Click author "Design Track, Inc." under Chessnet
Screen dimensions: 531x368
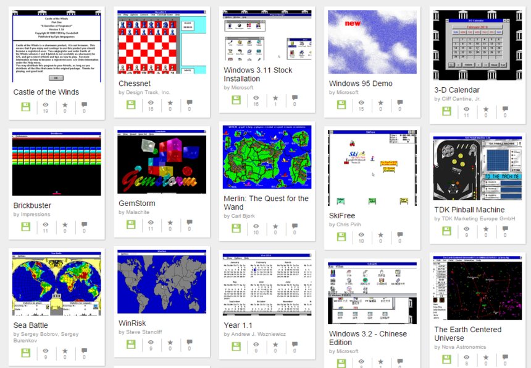(148, 92)
